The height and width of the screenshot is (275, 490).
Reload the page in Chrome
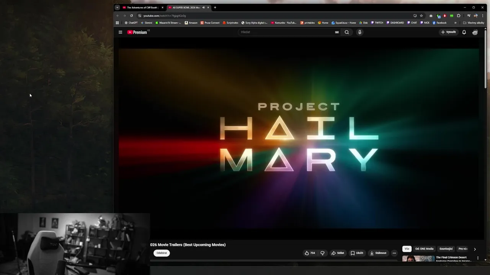click(x=131, y=16)
